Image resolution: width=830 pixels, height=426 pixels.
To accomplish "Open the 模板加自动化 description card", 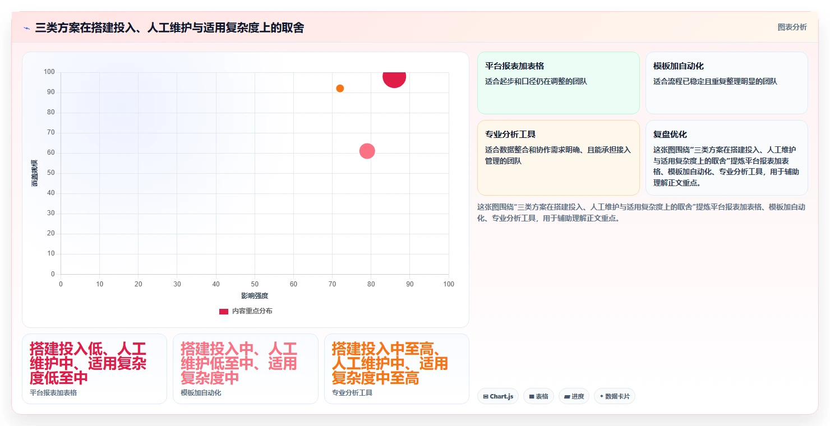I will pos(727,83).
